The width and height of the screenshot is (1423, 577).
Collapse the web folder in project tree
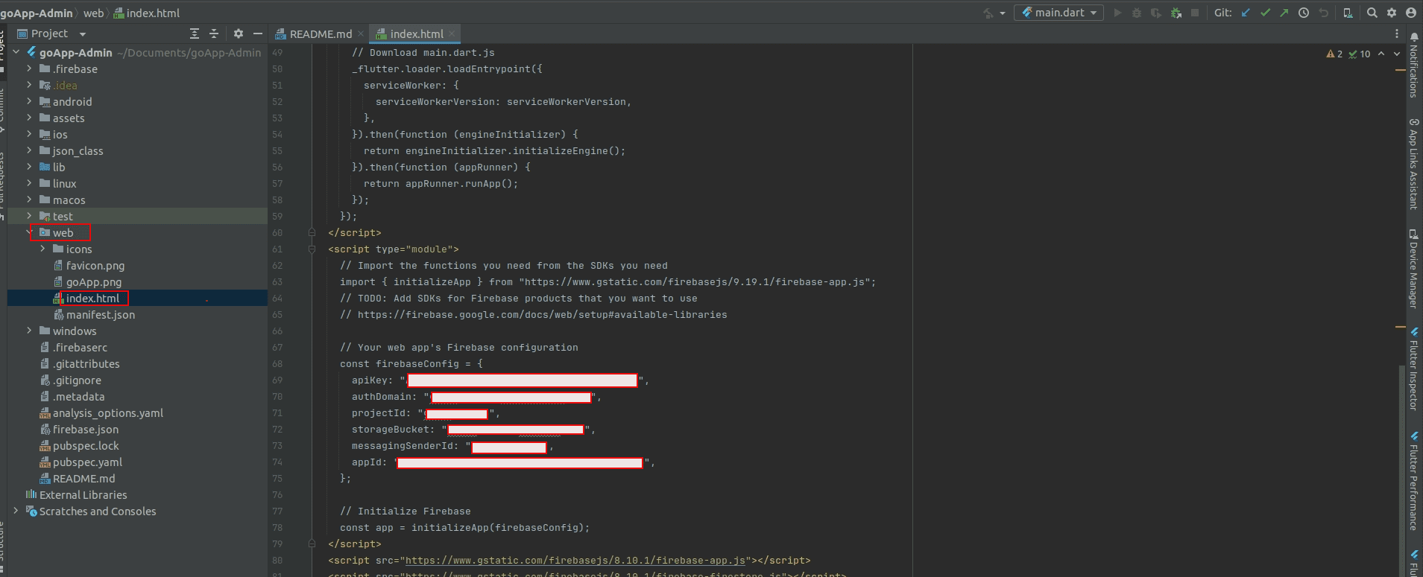(29, 232)
